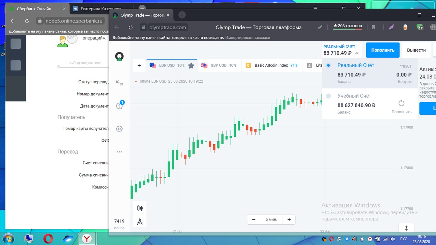This screenshot has height=245, width=436.
Task: Reload the Olymp Trade page
Action: pyautogui.click(x=130, y=28)
